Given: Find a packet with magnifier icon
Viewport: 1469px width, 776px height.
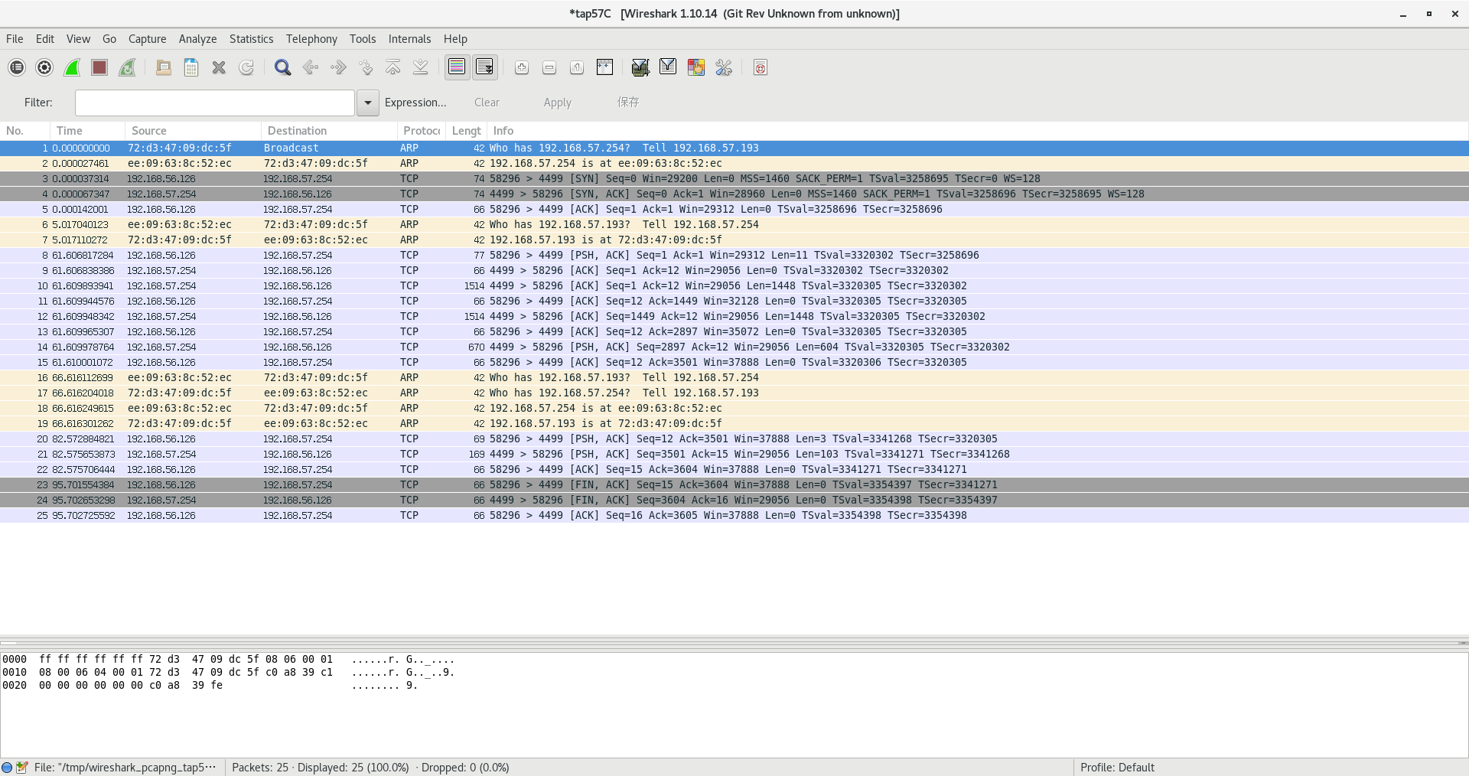Looking at the screenshot, I should click(282, 67).
